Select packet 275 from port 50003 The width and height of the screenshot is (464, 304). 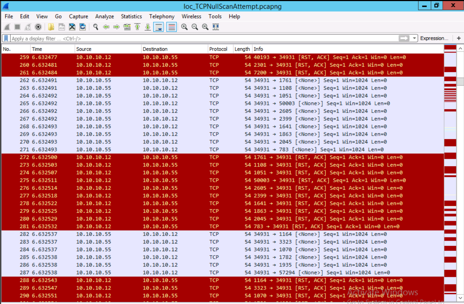click(222, 180)
